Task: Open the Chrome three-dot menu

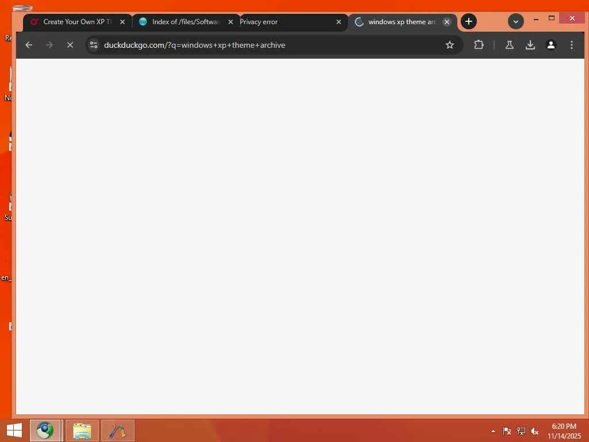Action: 571,45
